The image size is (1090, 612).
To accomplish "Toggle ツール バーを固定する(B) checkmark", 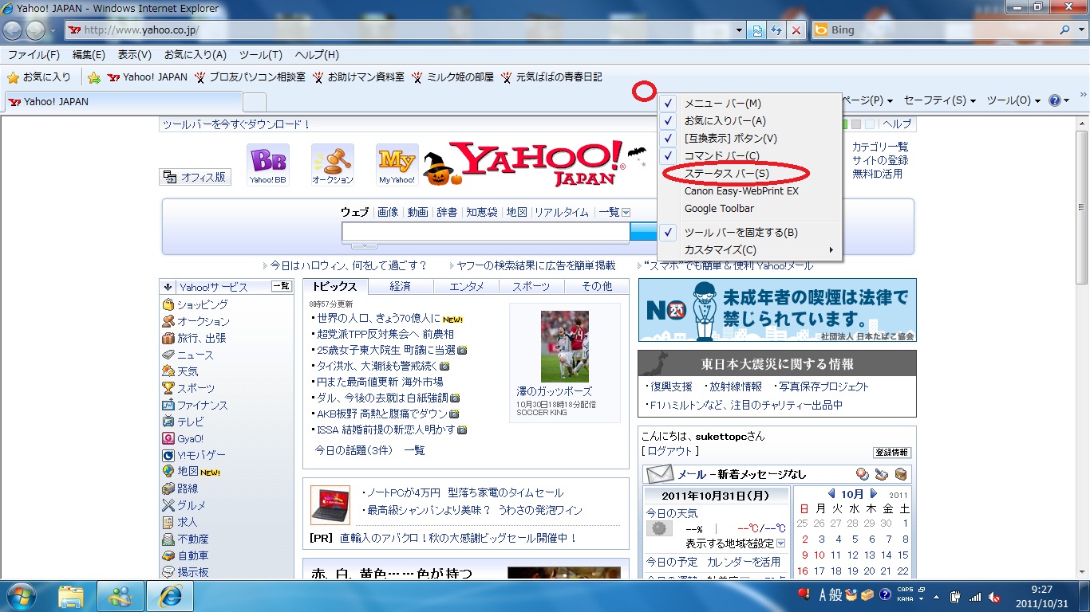I will tap(669, 233).
